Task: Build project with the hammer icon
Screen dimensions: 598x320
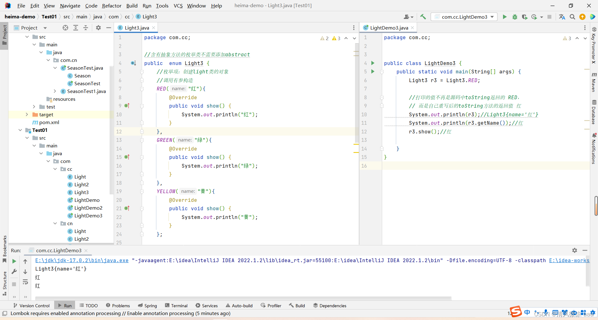Action: [423, 17]
